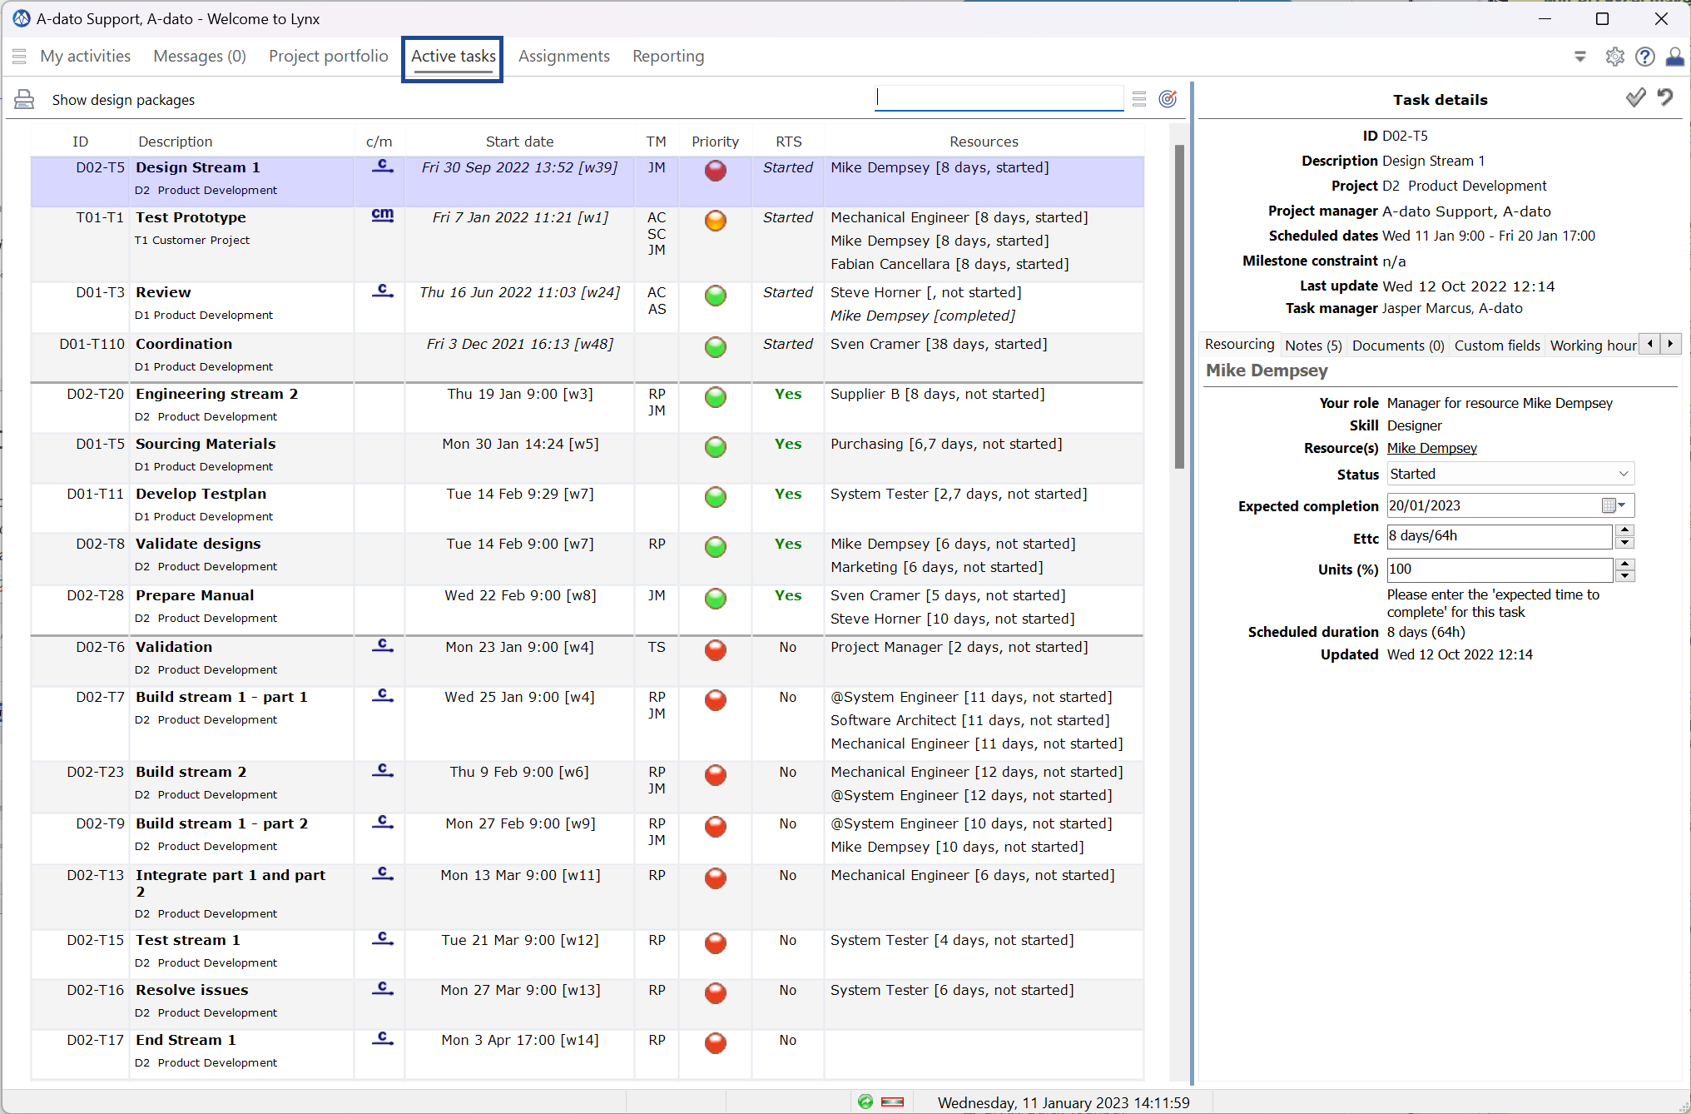This screenshot has width=1691, height=1114.
Task: Open My activities tab
Action: [86, 56]
